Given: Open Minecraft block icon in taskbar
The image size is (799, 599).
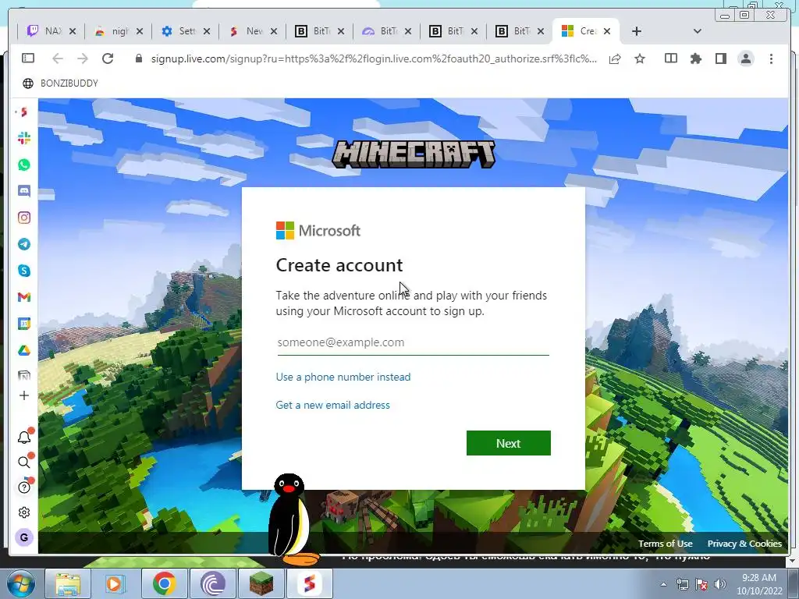Looking at the screenshot, I should point(261,583).
